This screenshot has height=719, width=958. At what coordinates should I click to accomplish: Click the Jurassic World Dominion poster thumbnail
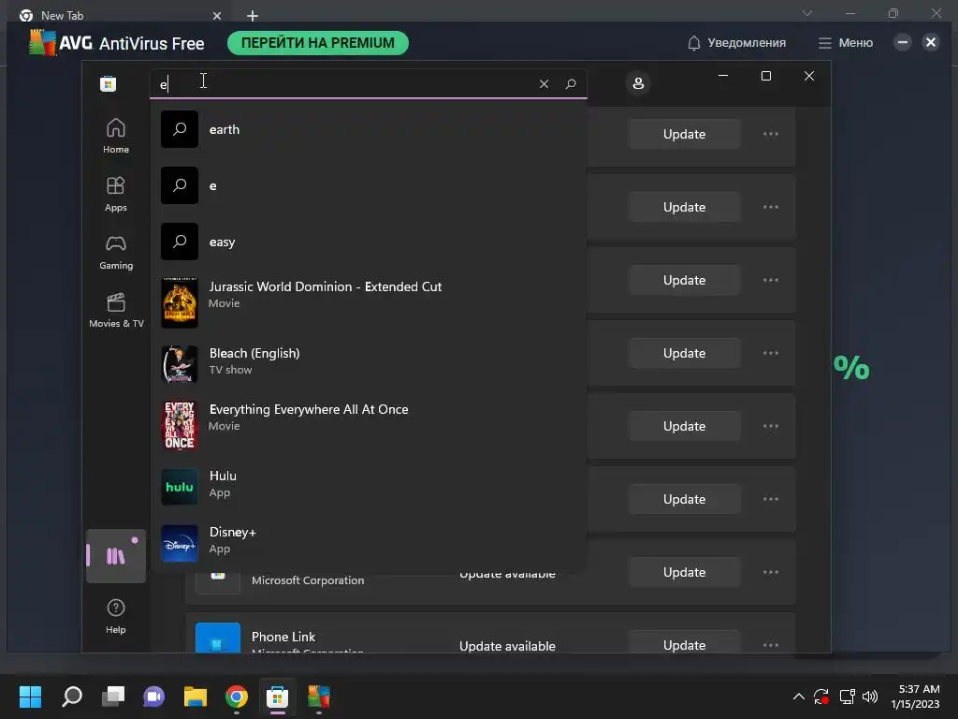pos(179,302)
